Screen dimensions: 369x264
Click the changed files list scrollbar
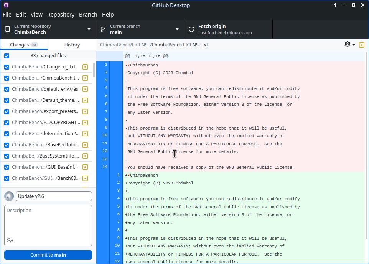[94, 70]
